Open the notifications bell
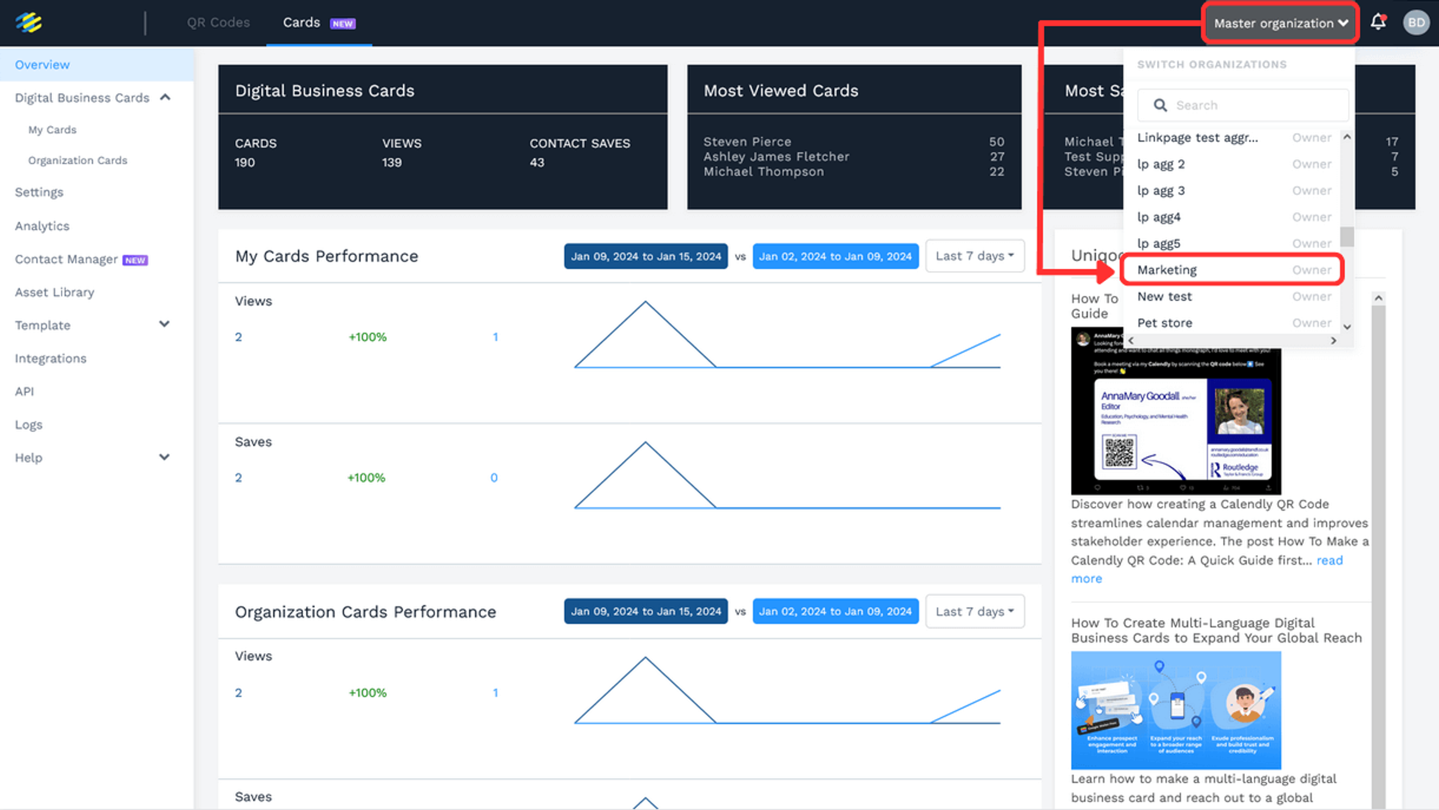Viewport: 1439px width, 810px height. 1378,22
